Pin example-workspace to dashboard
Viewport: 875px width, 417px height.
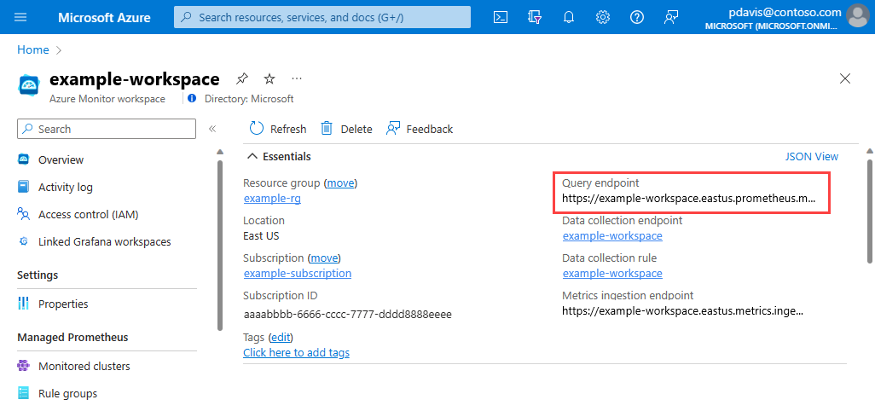pyautogui.click(x=241, y=78)
